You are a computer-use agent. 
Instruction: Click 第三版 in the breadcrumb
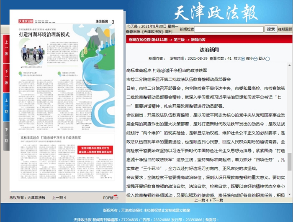(179, 40)
